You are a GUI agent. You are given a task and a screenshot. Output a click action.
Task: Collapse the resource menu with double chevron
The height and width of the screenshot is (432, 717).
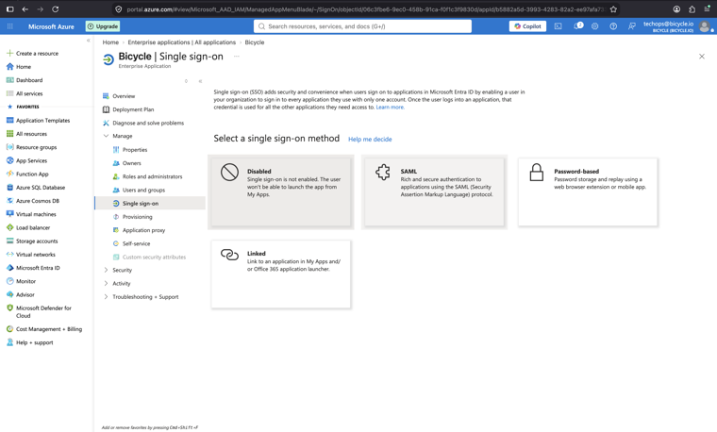(200, 81)
